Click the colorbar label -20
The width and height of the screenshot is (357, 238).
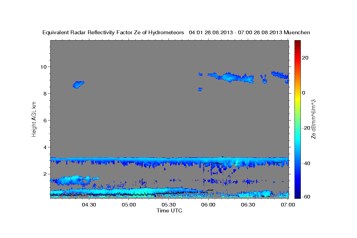306,128
